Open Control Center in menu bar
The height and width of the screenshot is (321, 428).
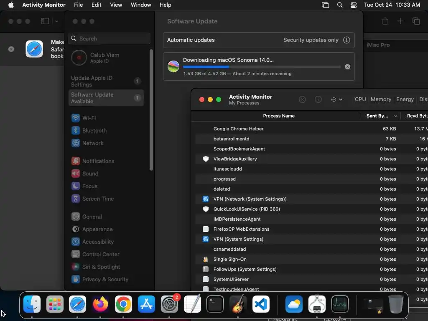tap(354, 5)
